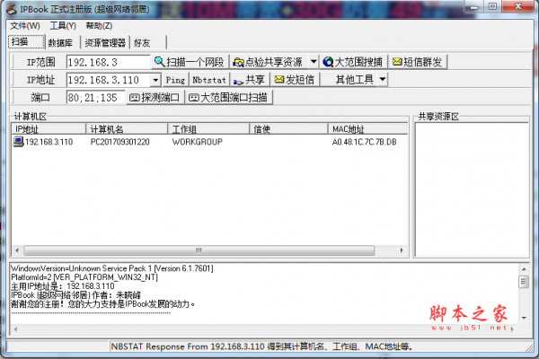This screenshot has height=359, width=539.
Task: Select computer name PC201709301220
Action: tap(120, 142)
